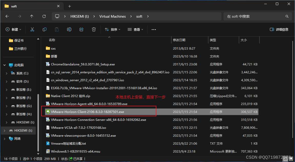295x162 pixels.
Task: Click Virtual Machines breadcrumb
Action: click(113, 16)
